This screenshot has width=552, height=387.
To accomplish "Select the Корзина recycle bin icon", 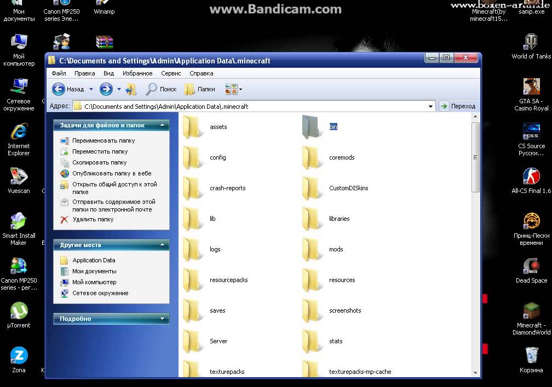I will [x=531, y=355].
